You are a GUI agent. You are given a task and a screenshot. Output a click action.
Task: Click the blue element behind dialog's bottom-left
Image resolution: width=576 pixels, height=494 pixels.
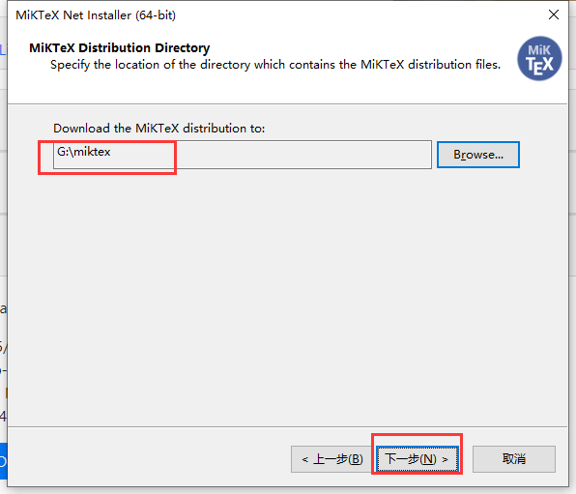3,460
